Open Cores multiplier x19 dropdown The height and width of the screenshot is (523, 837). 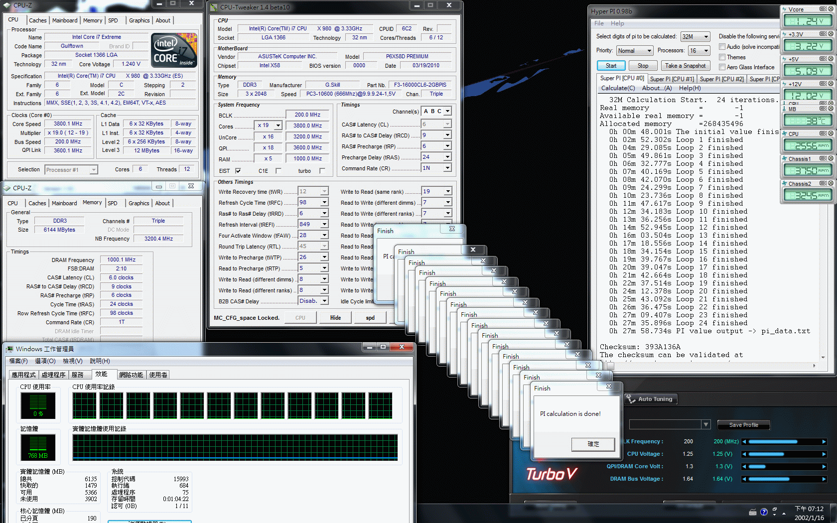tap(278, 126)
